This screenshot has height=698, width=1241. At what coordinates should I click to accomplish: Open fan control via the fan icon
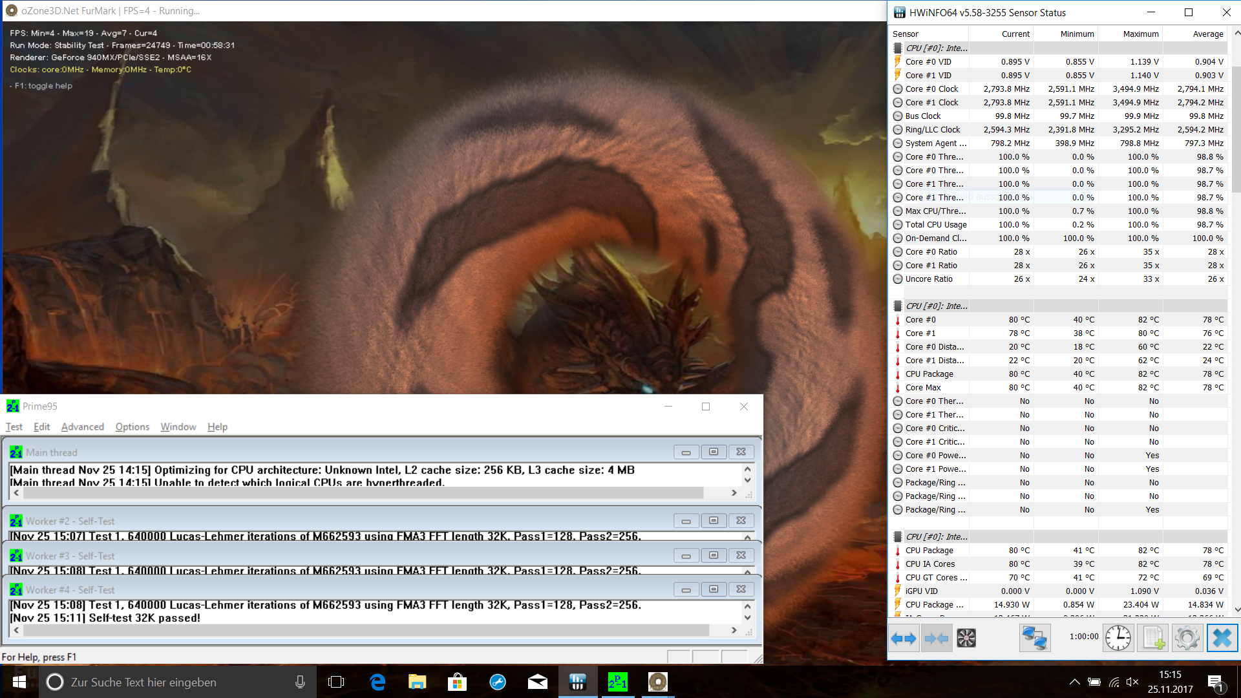[x=966, y=639]
